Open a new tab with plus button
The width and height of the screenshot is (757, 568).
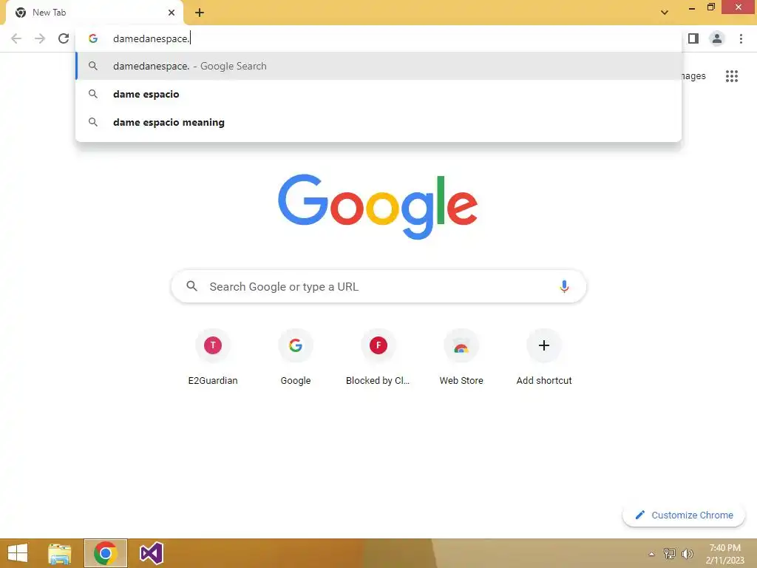coord(200,13)
